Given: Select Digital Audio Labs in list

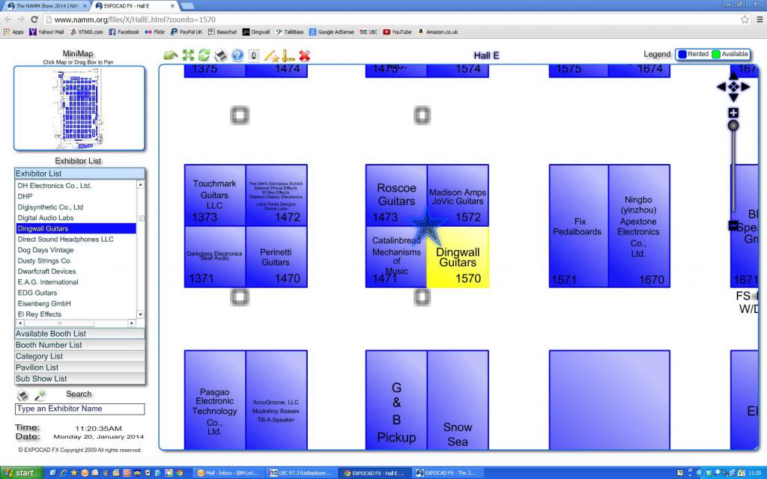Looking at the screenshot, I should click(76, 218).
